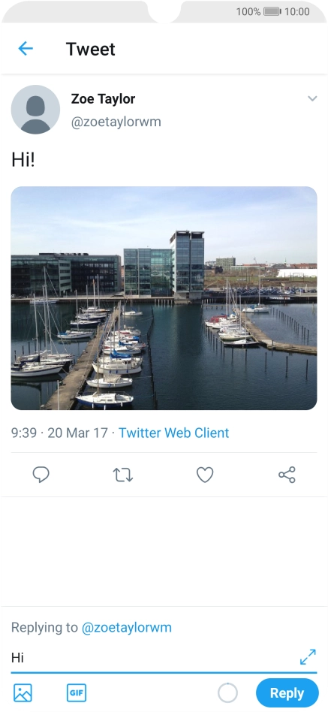Open the marina harbor photo
Image resolution: width=328 pixels, height=712 pixels.
[164, 298]
